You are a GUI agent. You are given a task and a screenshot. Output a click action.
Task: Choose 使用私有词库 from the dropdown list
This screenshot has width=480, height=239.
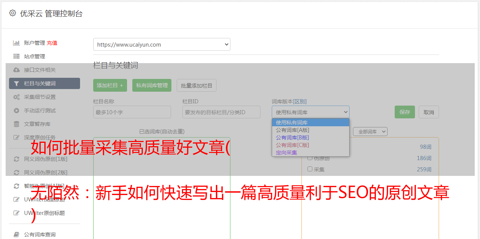tap(310, 123)
